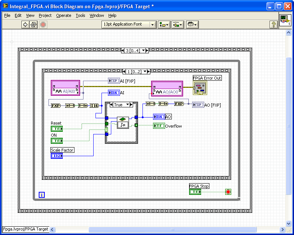Select the AI [FXP] indicator terminal
The height and width of the screenshot is (235, 294).
[114, 81]
